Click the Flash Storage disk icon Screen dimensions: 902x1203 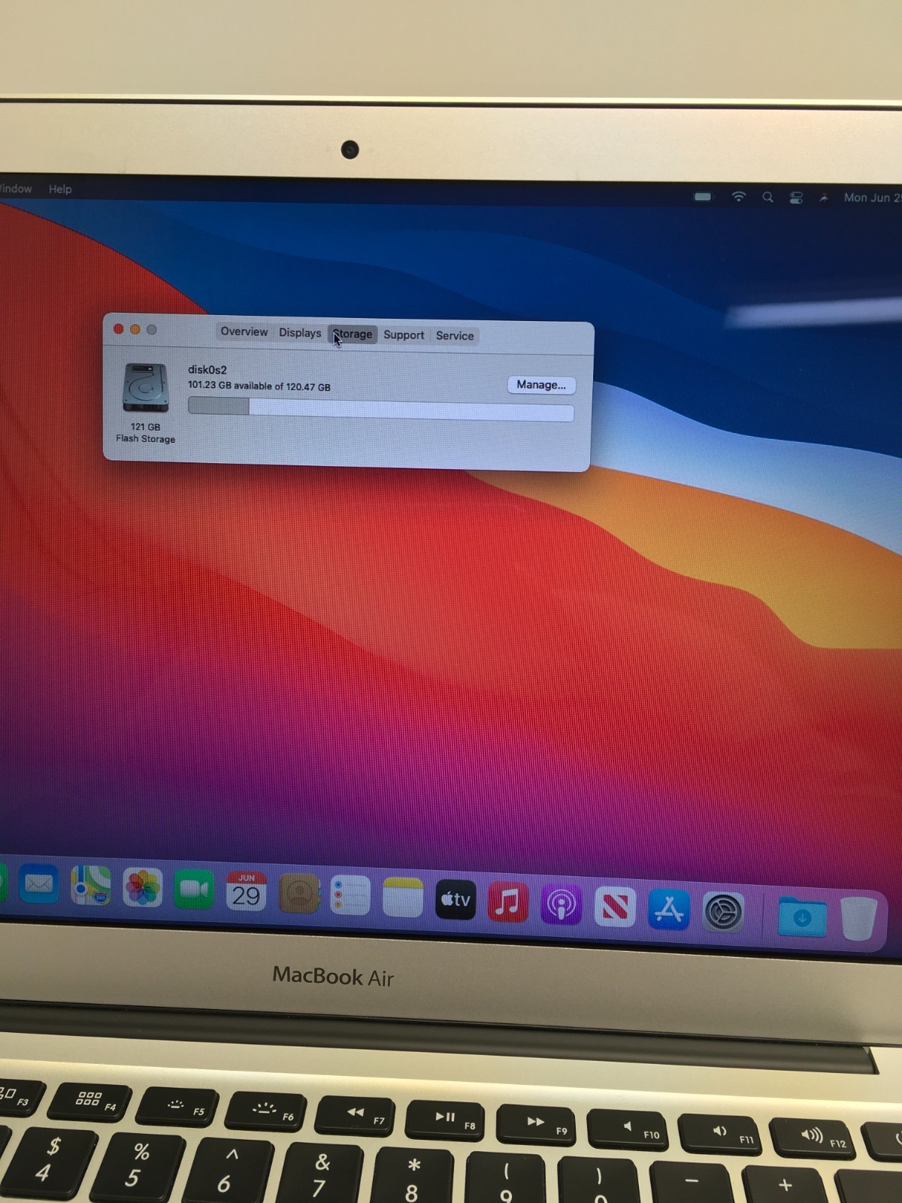coord(145,387)
